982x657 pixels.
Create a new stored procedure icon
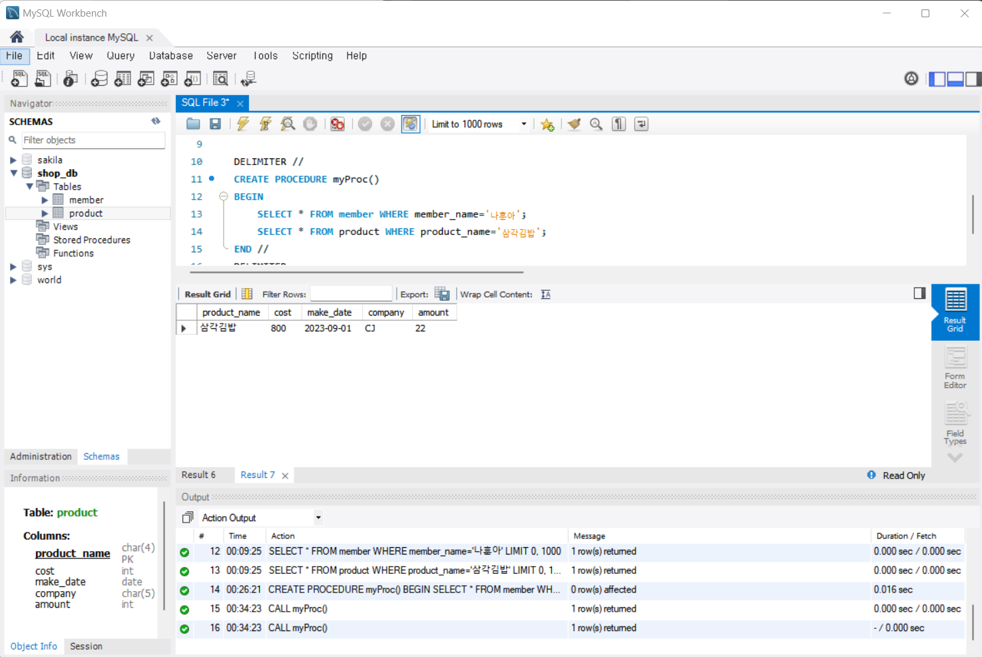[x=169, y=79]
